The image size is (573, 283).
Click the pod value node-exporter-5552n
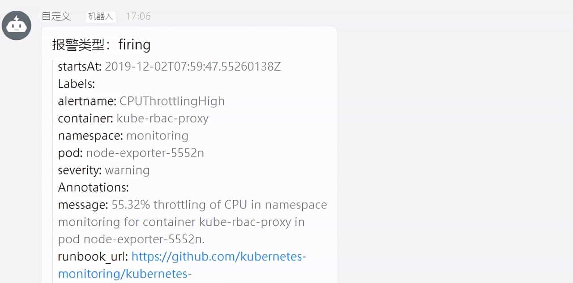145,153
